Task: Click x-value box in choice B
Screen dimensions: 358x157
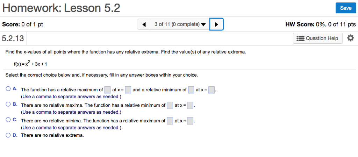Action: 190,105
